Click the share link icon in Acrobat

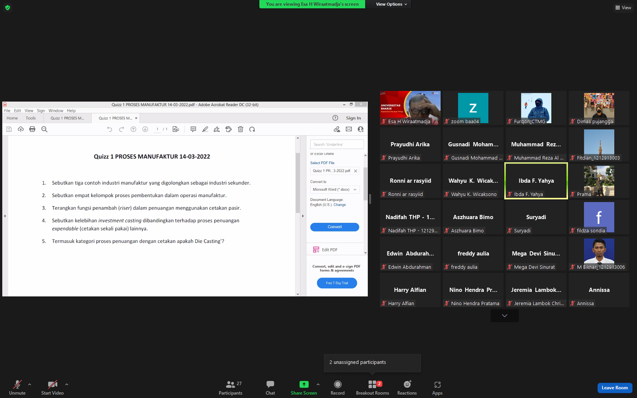337,129
